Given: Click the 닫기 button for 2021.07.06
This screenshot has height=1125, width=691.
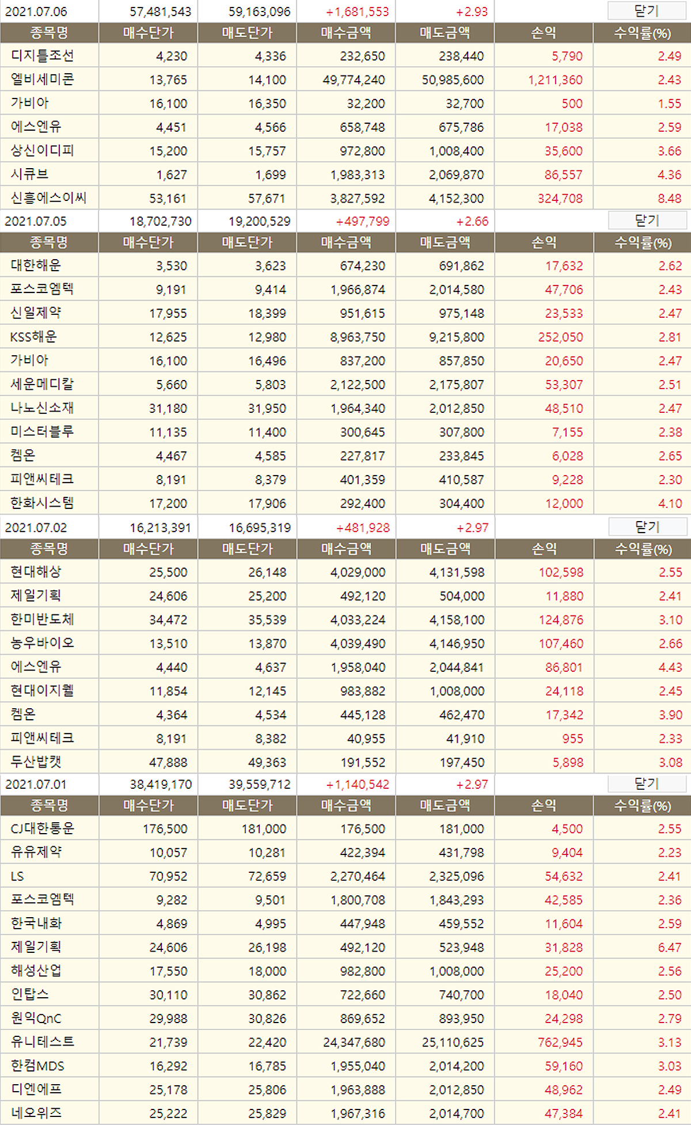Looking at the screenshot, I should (x=647, y=11).
